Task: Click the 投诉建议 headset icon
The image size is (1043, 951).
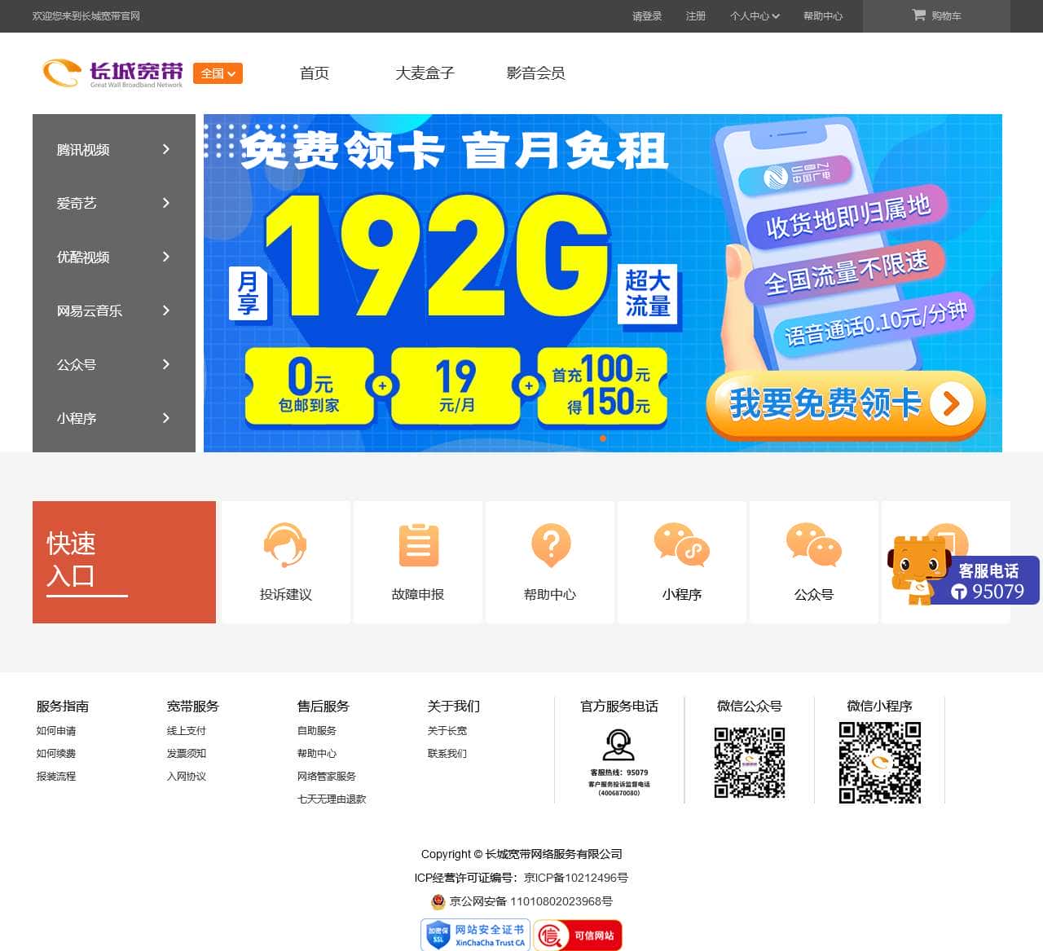Action: pos(285,544)
